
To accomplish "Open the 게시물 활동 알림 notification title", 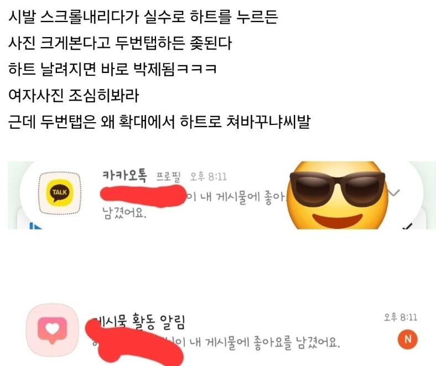I will pos(138,322).
